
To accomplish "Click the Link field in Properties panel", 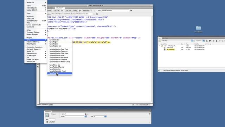I will click(75, 114).
